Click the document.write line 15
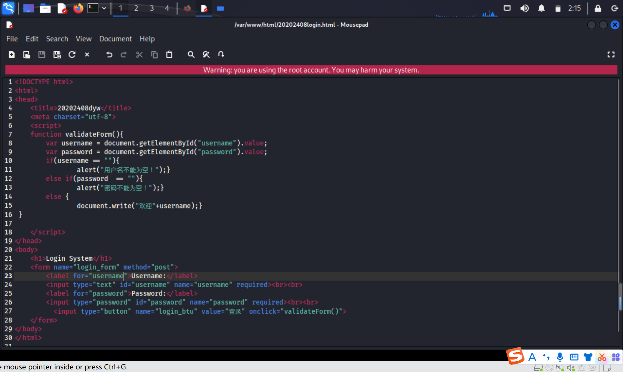This screenshot has height=372, width=623. 139,206
